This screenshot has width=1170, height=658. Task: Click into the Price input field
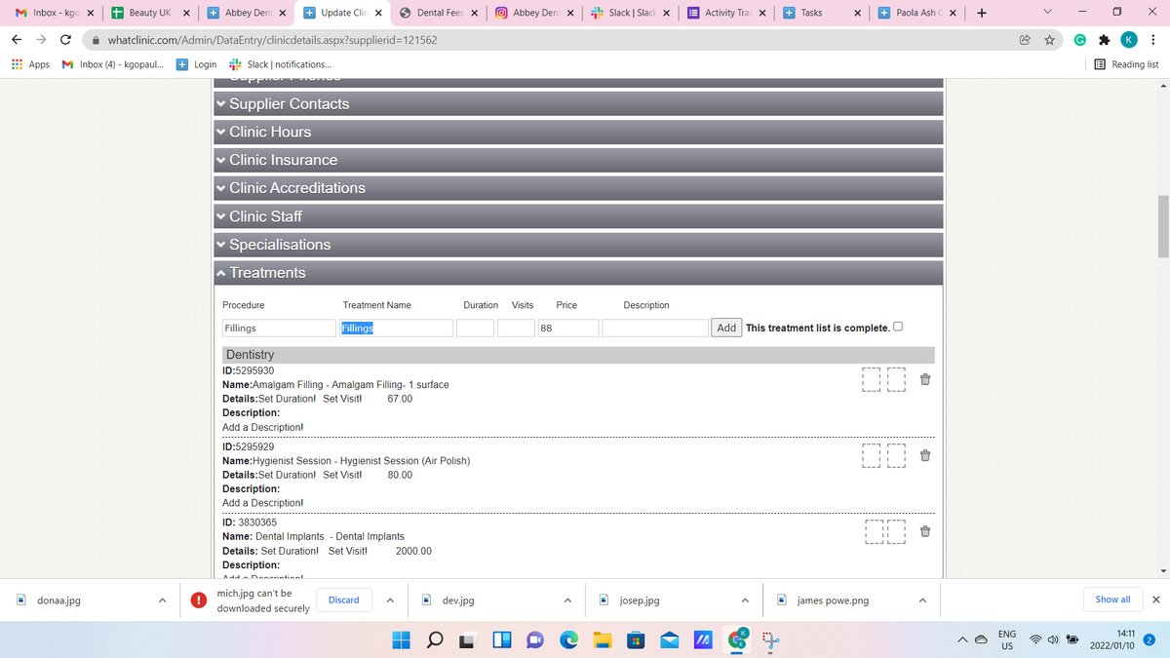[x=567, y=329]
